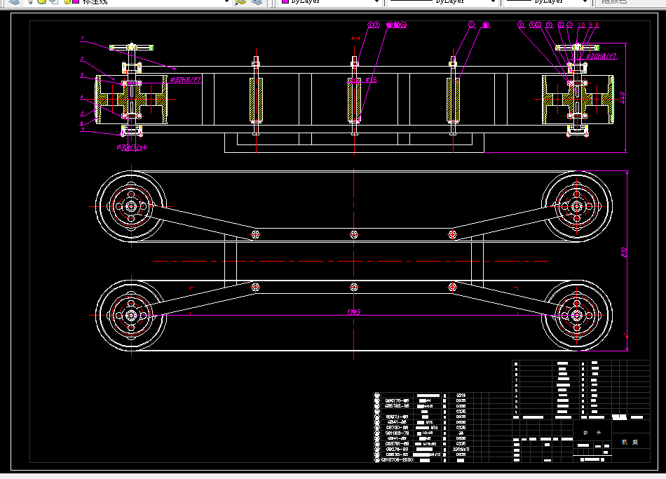Viewport: 666px width, 479px height.
Task: Expand the ByLayer lineweight dropdown
Action: coord(585,2)
